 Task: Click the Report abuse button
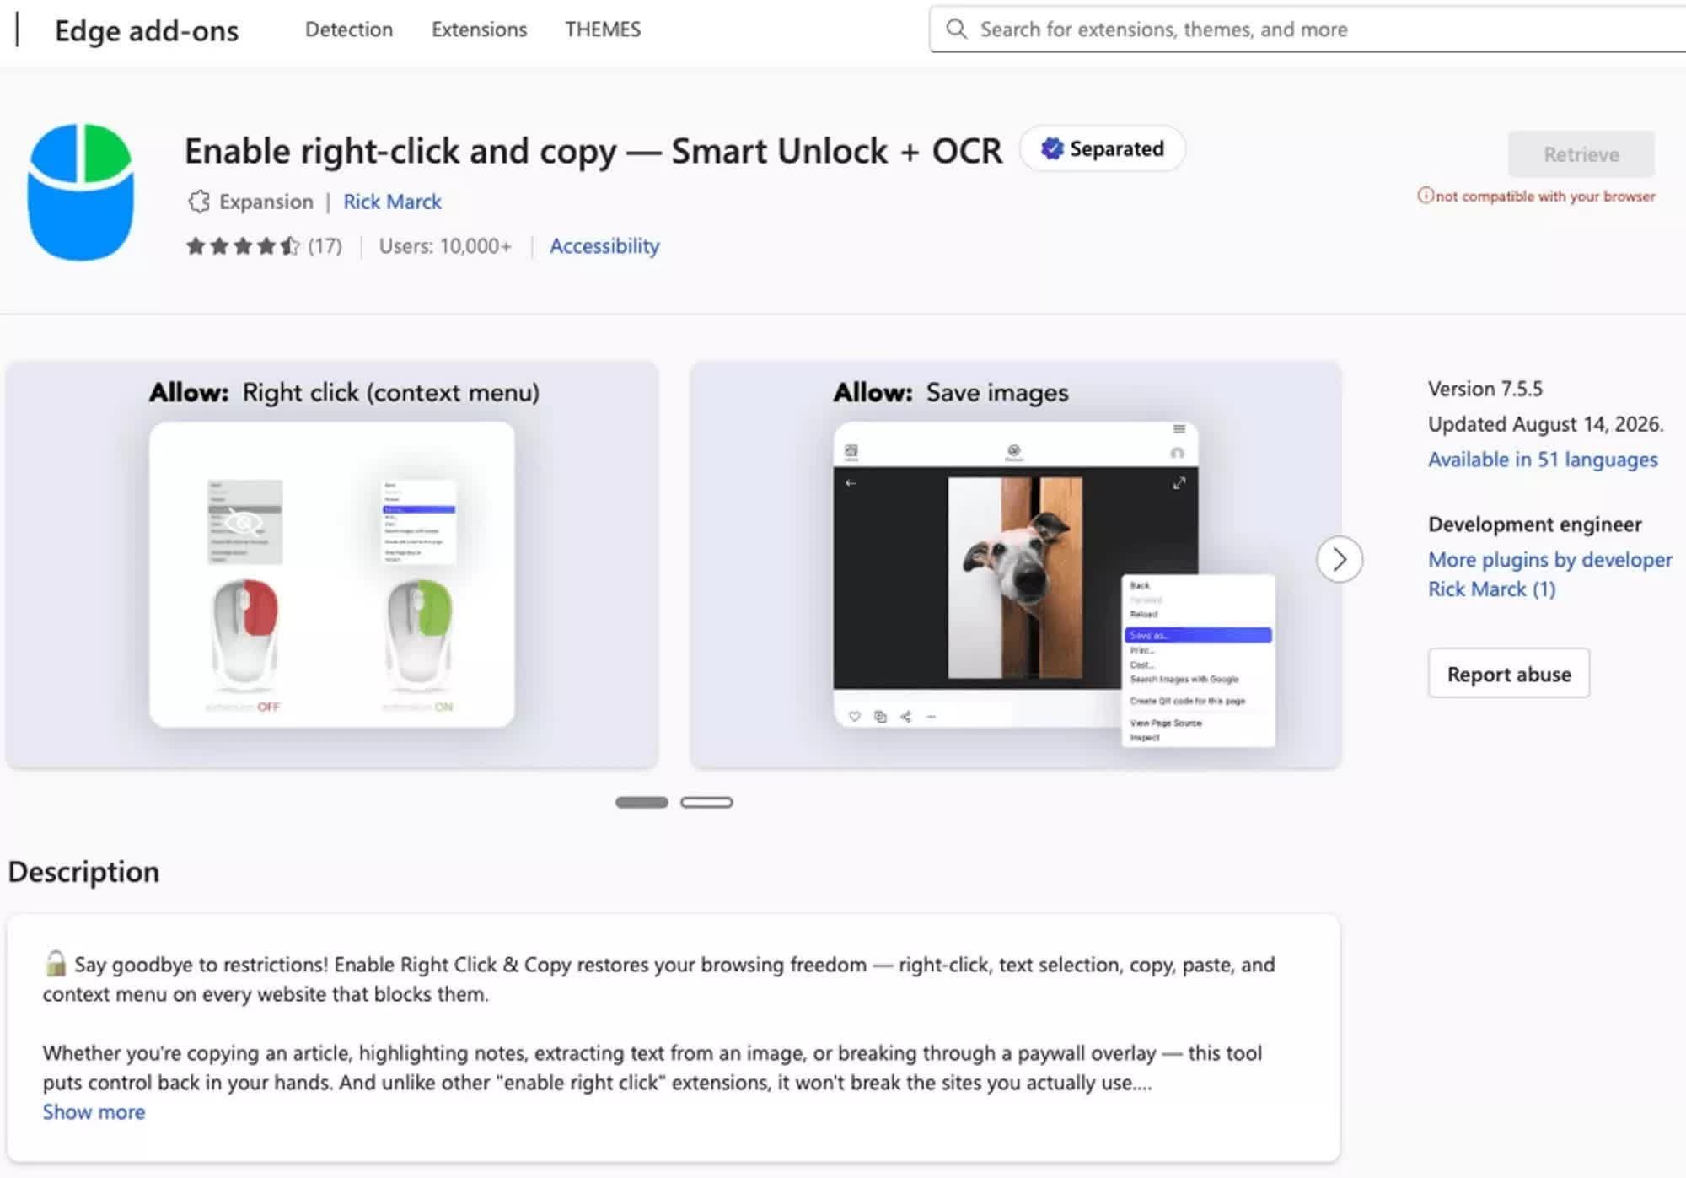[x=1509, y=673]
